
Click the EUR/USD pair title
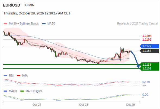point(12,5)
